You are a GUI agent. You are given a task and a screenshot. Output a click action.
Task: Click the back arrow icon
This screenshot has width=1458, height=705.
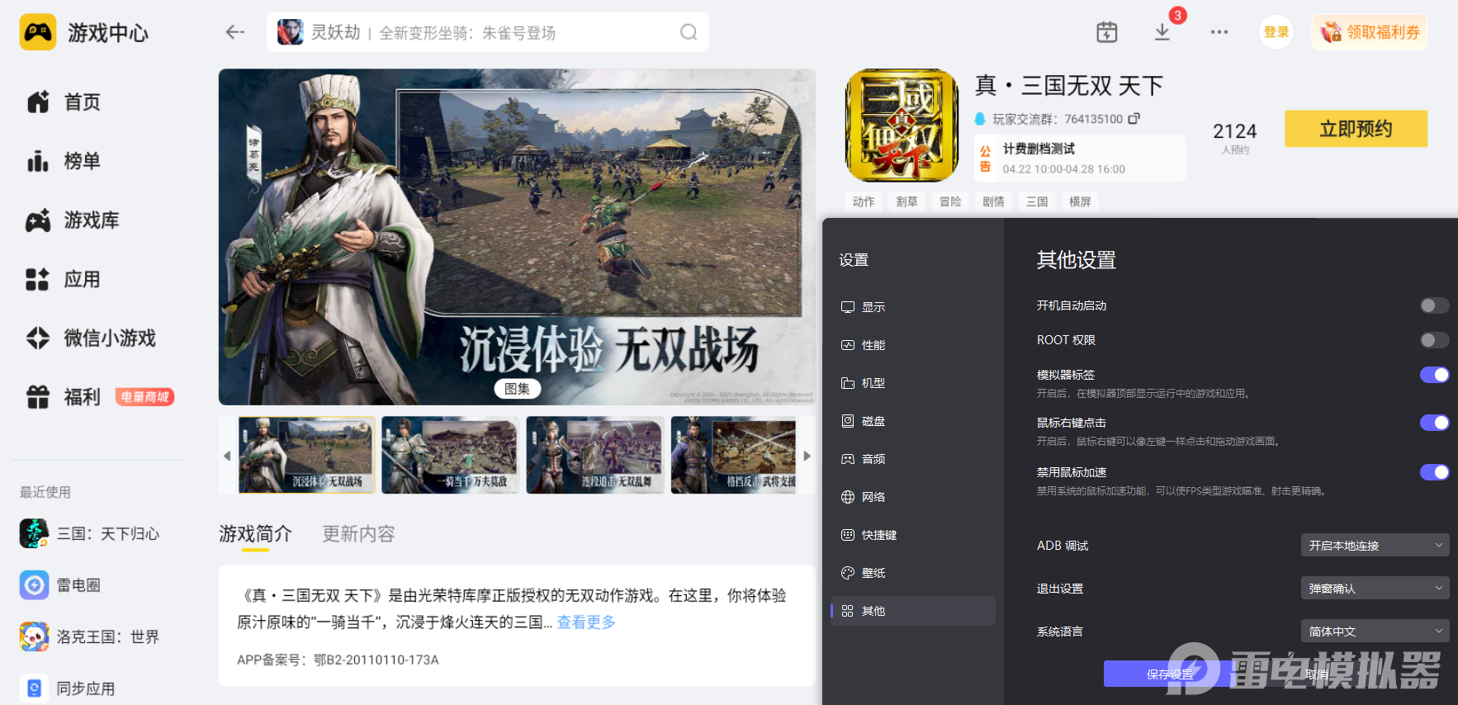tap(234, 32)
